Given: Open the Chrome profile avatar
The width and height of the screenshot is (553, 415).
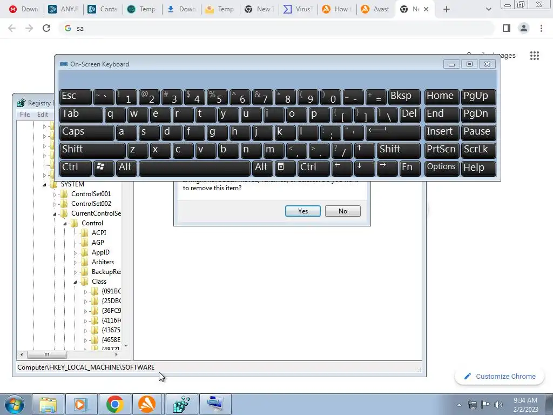Looking at the screenshot, I should coord(524,28).
